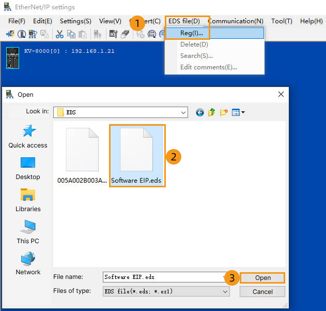
Task: Click the Copy icon in toolbar
Action: [71, 34]
